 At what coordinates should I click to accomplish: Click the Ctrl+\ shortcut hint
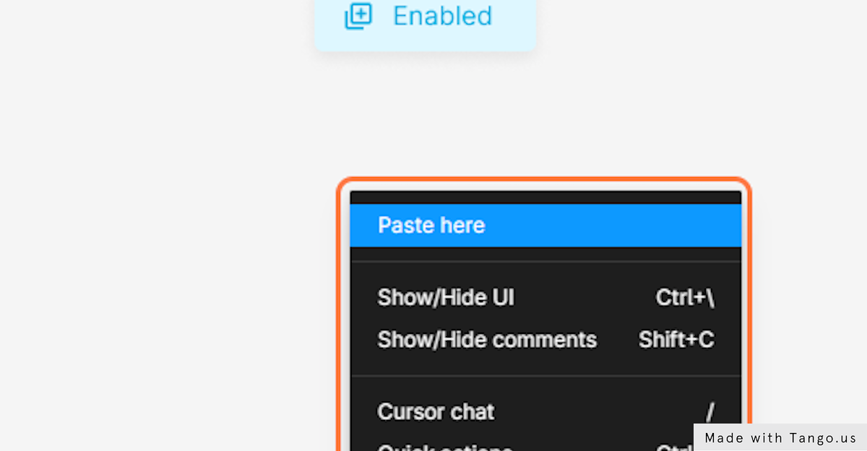(x=685, y=298)
